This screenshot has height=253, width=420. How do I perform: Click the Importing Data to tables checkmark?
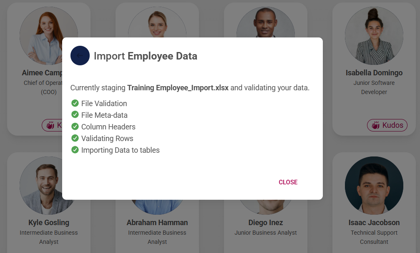click(75, 150)
